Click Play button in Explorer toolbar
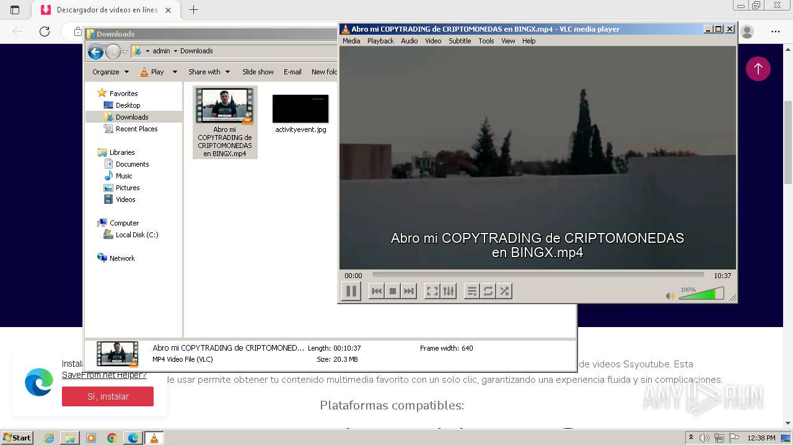Image resolution: width=793 pixels, height=446 pixels. point(152,72)
